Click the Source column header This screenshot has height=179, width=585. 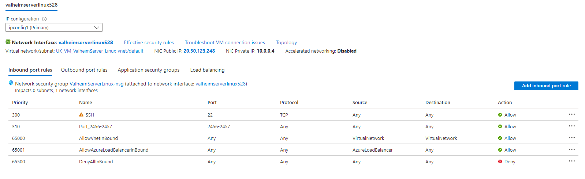[360, 103]
